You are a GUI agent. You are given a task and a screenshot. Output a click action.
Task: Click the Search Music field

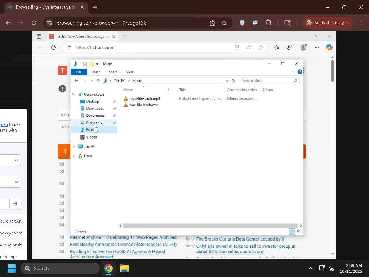point(270,80)
